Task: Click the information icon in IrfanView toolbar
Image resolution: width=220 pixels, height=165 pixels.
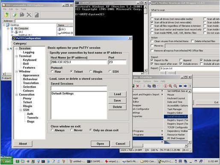Action: click(166, 86)
